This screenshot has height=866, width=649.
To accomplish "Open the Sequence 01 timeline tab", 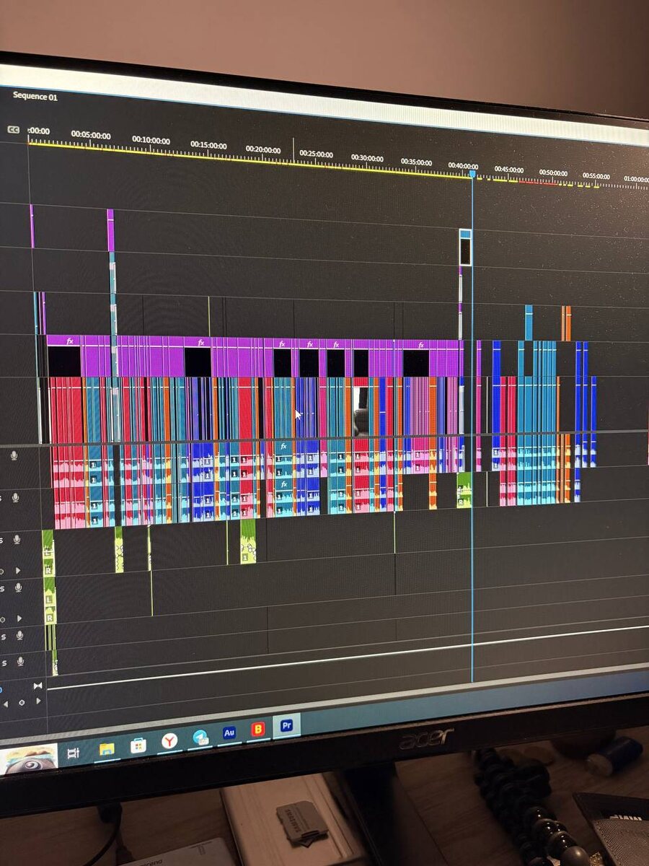I will pos(35,96).
